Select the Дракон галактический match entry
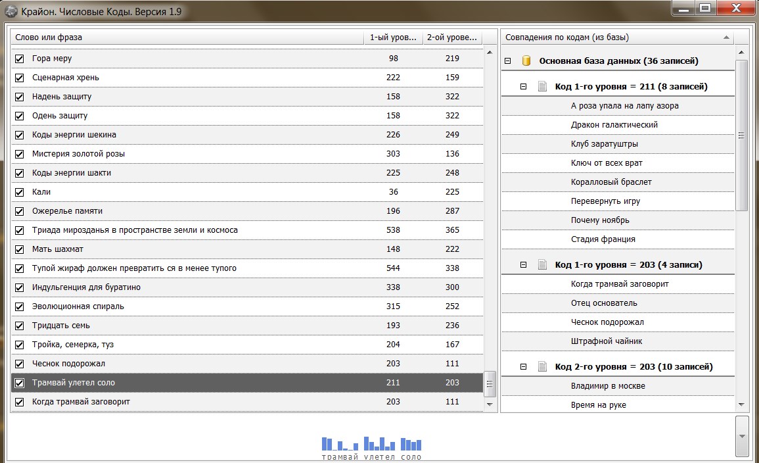This screenshot has width=759, height=463. (x=614, y=125)
